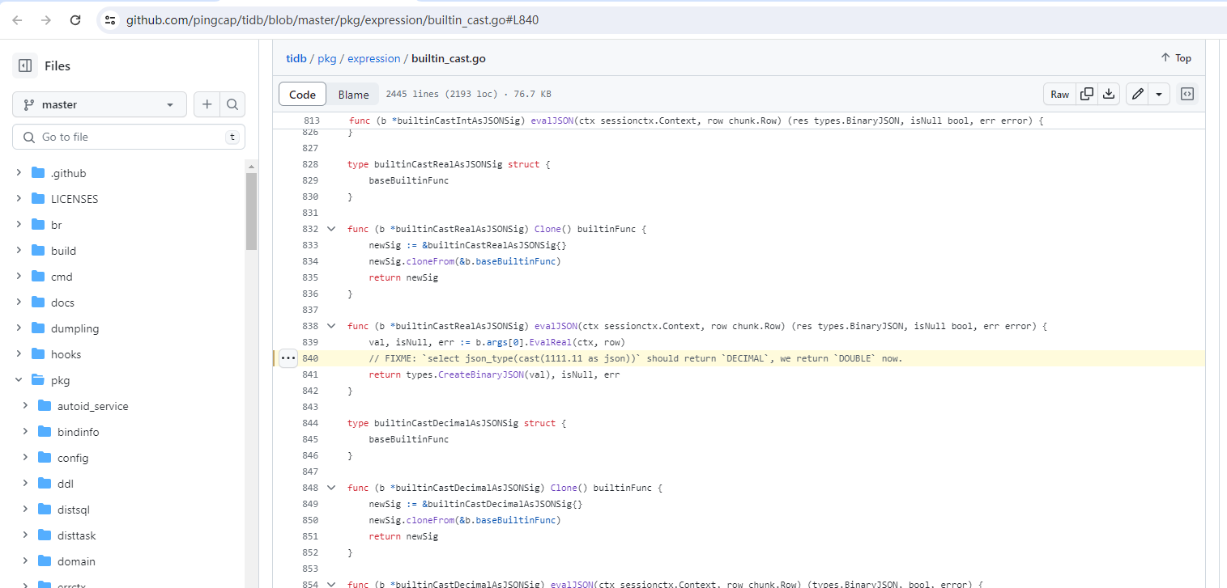Open the symbols panel icon
The height and width of the screenshot is (588, 1227).
(x=1187, y=95)
